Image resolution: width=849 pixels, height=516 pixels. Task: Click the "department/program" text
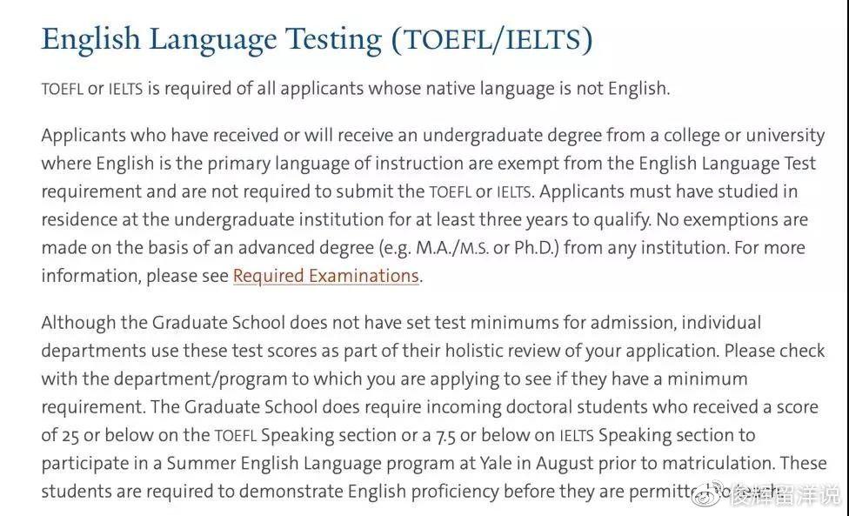[200, 379]
